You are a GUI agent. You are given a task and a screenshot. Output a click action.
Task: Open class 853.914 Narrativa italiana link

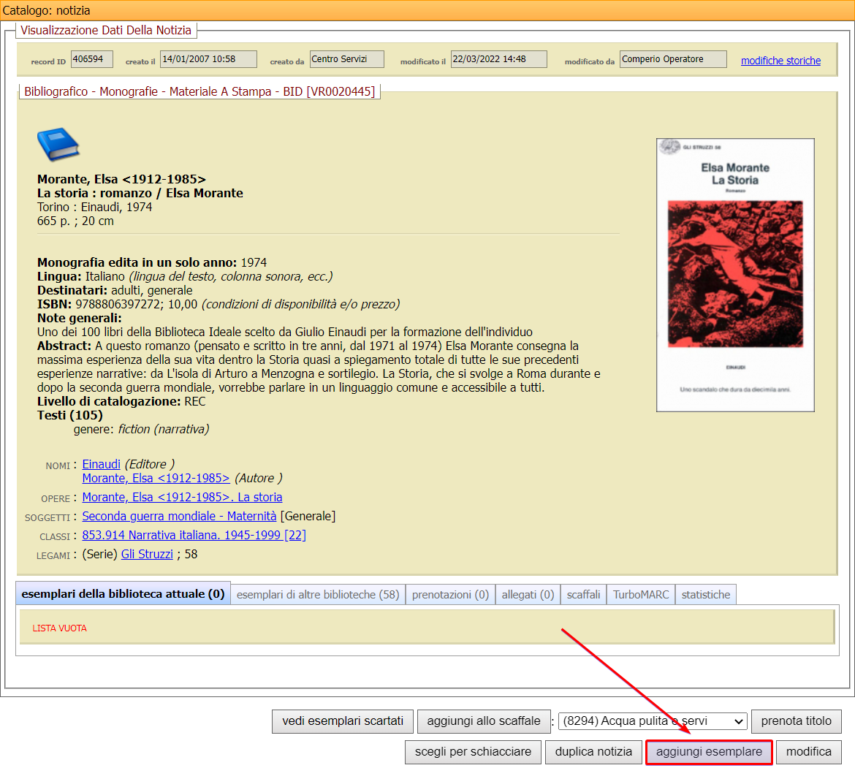194,535
